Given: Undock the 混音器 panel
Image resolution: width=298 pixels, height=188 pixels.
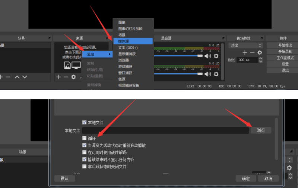Looking at the screenshot, I should [223, 38].
